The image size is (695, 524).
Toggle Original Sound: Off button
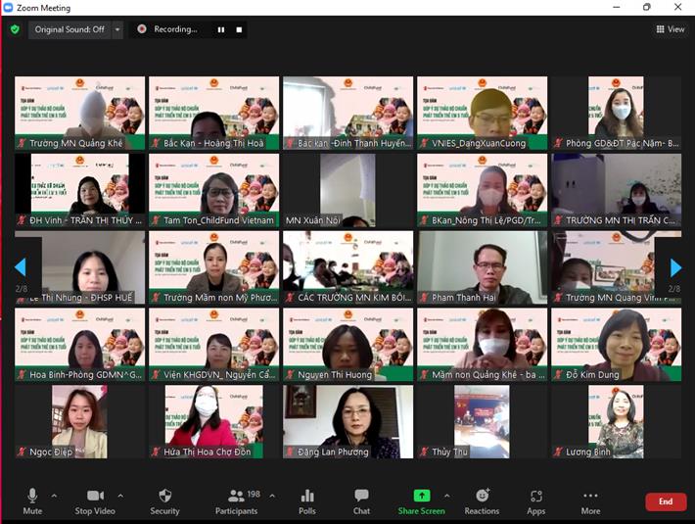coord(69,29)
